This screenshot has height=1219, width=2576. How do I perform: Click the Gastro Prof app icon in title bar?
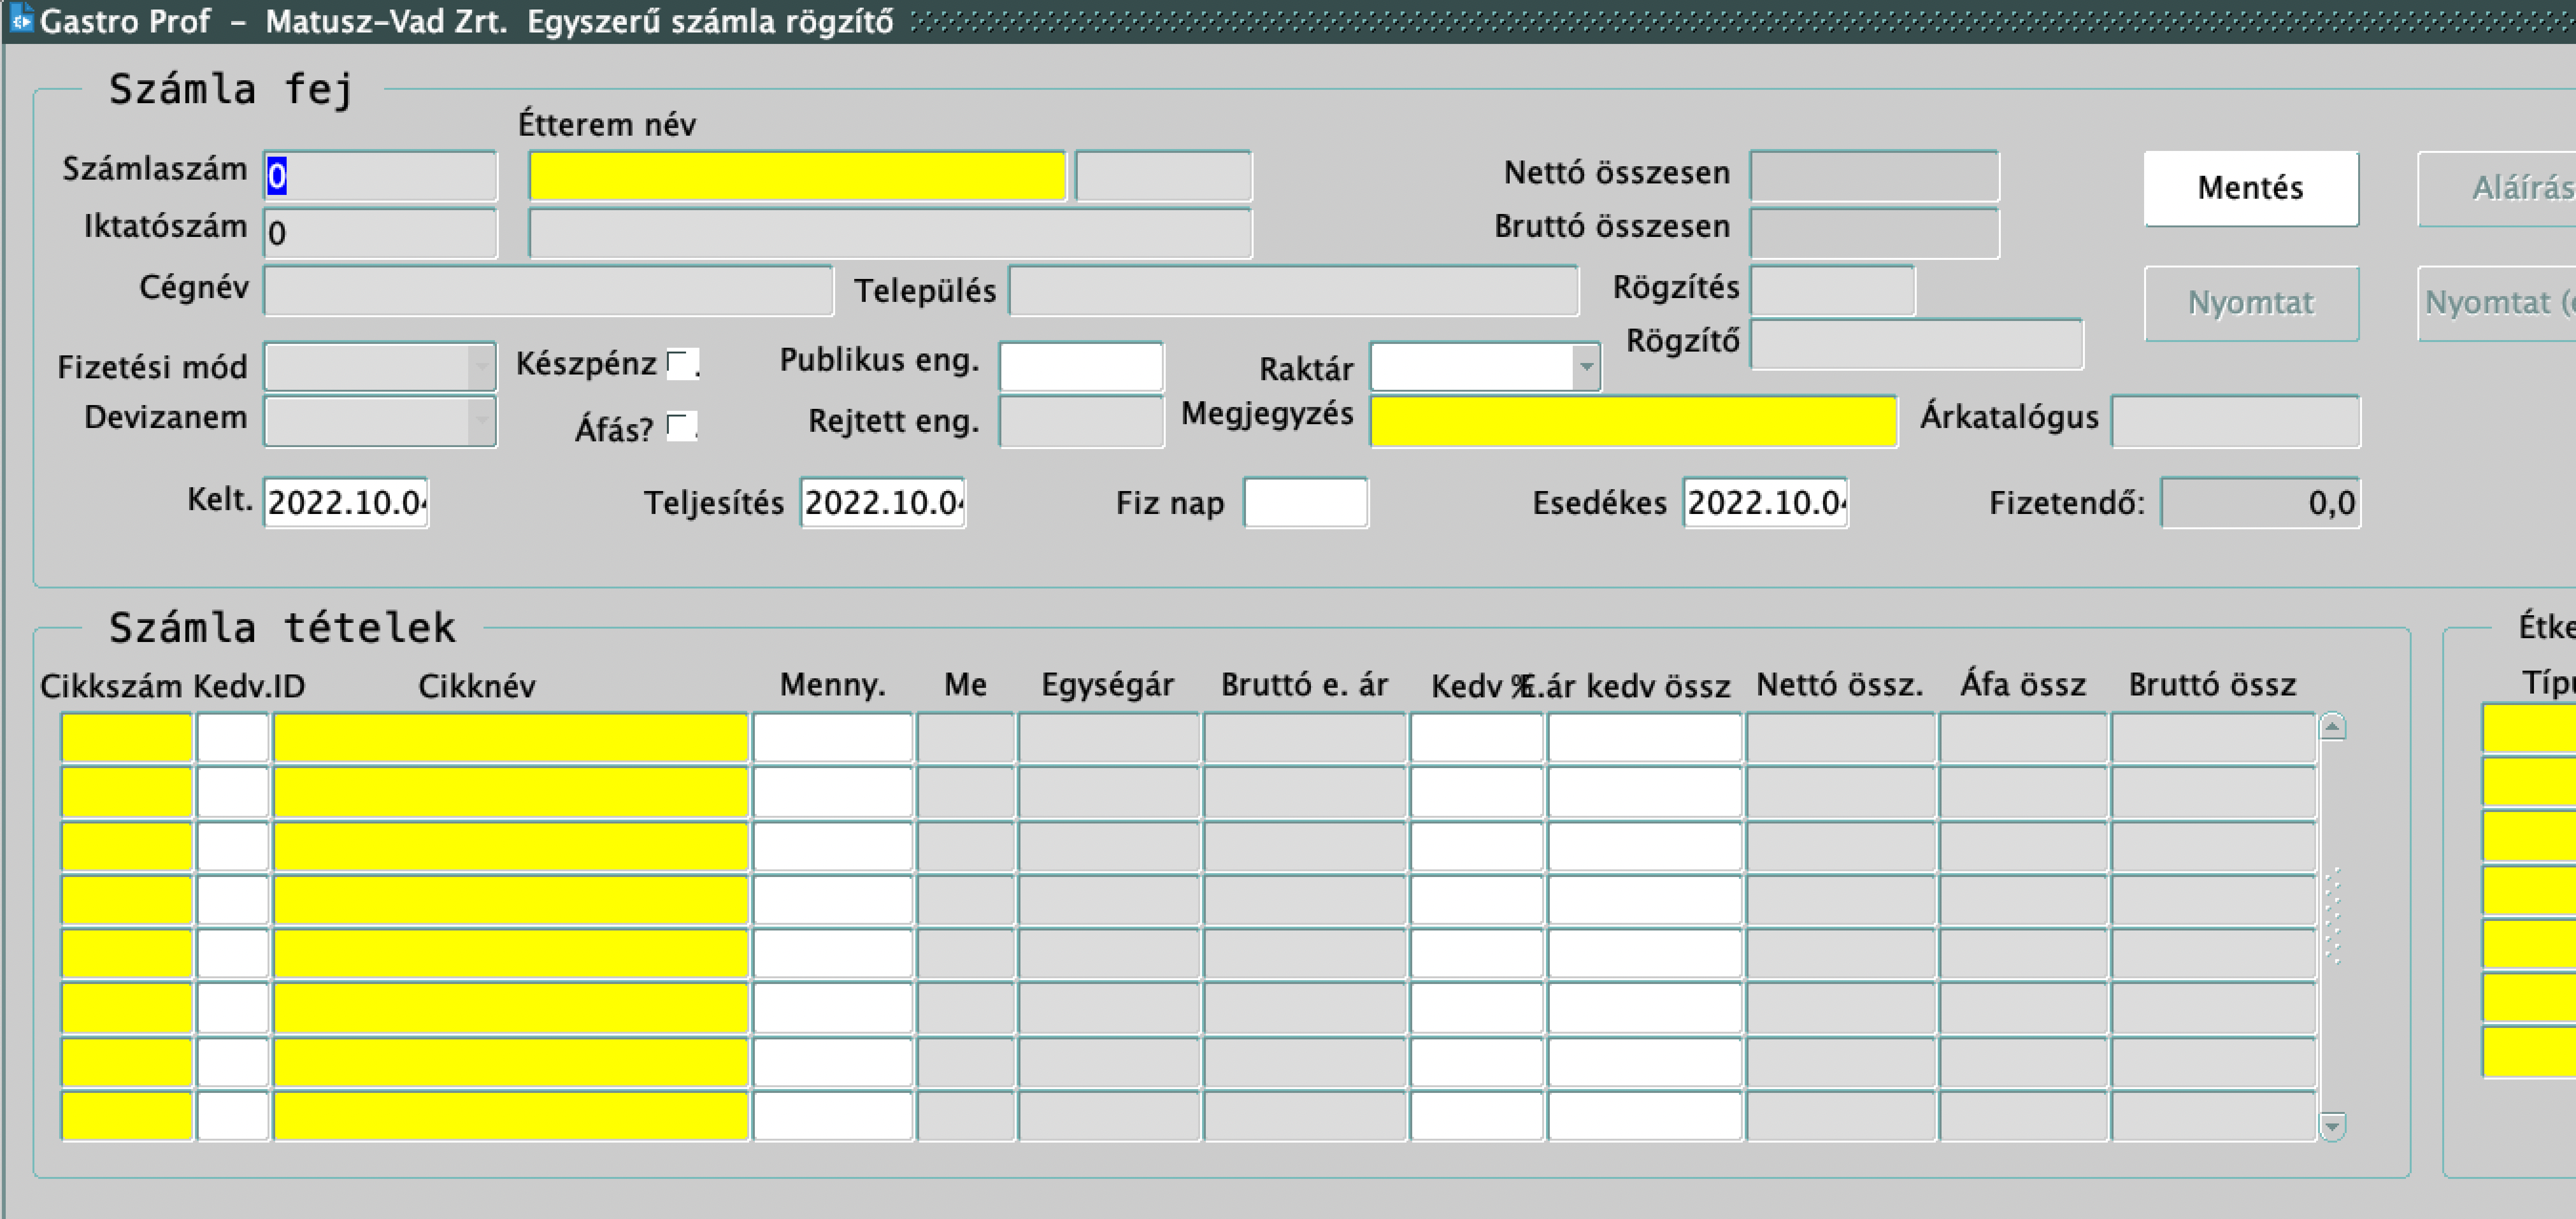pyautogui.click(x=21, y=19)
